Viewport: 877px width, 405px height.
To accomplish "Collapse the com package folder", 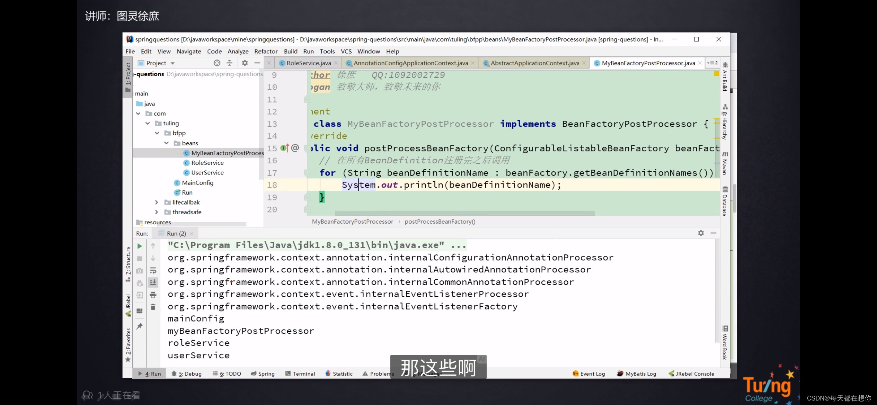I will (x=138, y=114).
